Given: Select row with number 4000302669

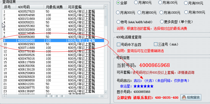Looking at the screenshot, I should click(x=53, y=30).
